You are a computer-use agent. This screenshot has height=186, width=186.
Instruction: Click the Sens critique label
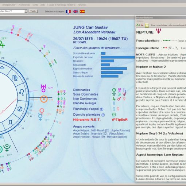[x=80, y=73]
